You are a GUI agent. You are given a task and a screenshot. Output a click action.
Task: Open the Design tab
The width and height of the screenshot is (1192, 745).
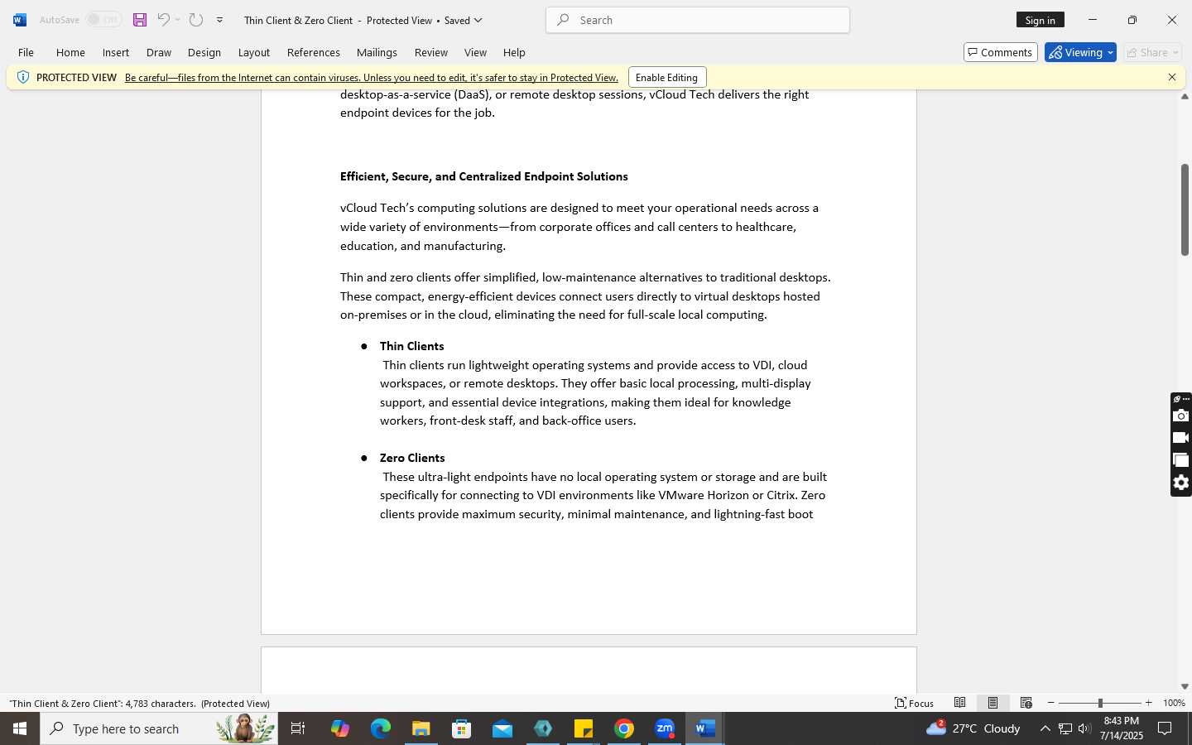(204, 52)
